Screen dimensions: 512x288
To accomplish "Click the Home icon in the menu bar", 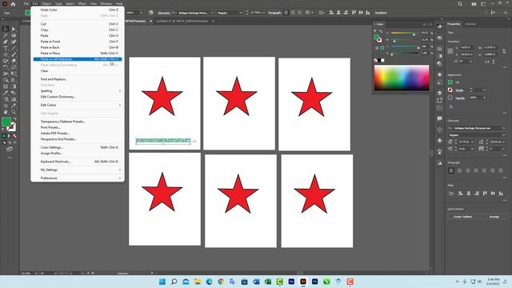I will click(13, 4).
